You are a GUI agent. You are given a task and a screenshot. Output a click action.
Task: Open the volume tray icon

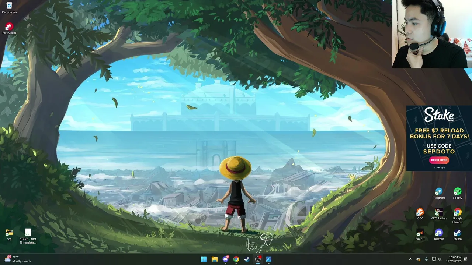(440, 259)
